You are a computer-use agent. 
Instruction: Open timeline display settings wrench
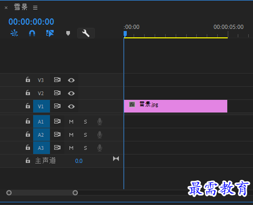(86, 33)
